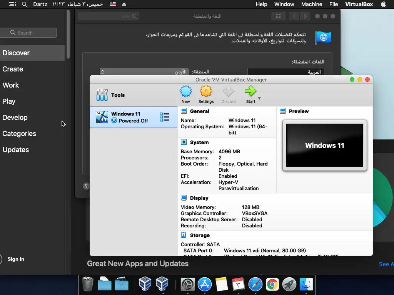
Task: Click the App Store sidebar scrollbar
Action: click(x=68, y=34)
